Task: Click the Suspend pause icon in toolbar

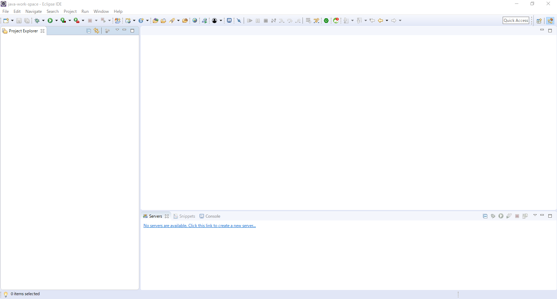Action: click(258, 21)
